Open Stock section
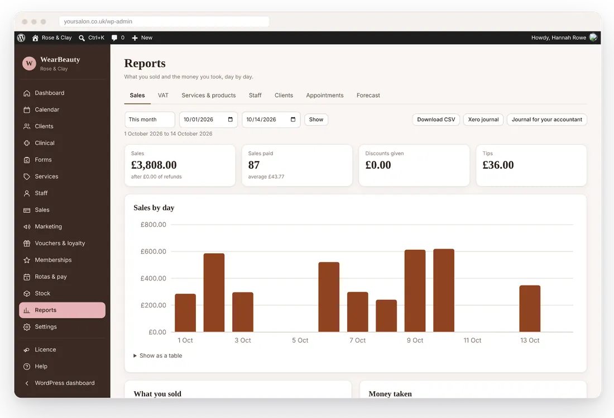 [x=62, y=293]
